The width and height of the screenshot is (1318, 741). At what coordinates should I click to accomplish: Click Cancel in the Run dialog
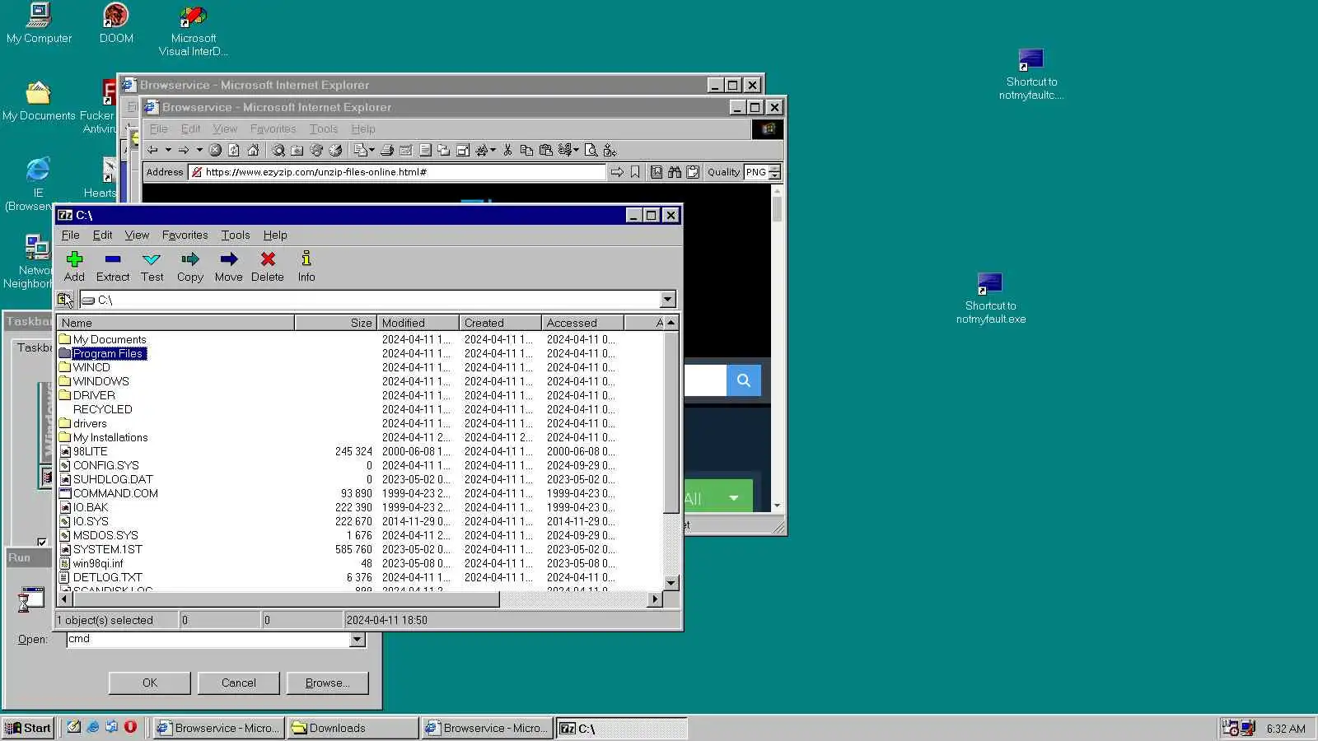238,683
